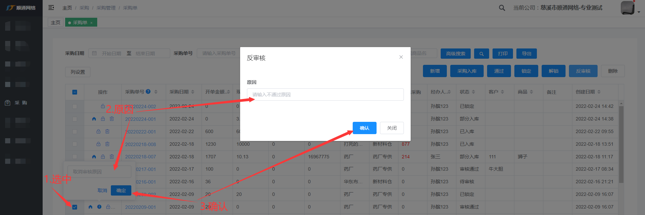This screenshot has height=215, width=645.
Task: Sort by 采购日期 column arrows
Action: coord(193,92)
